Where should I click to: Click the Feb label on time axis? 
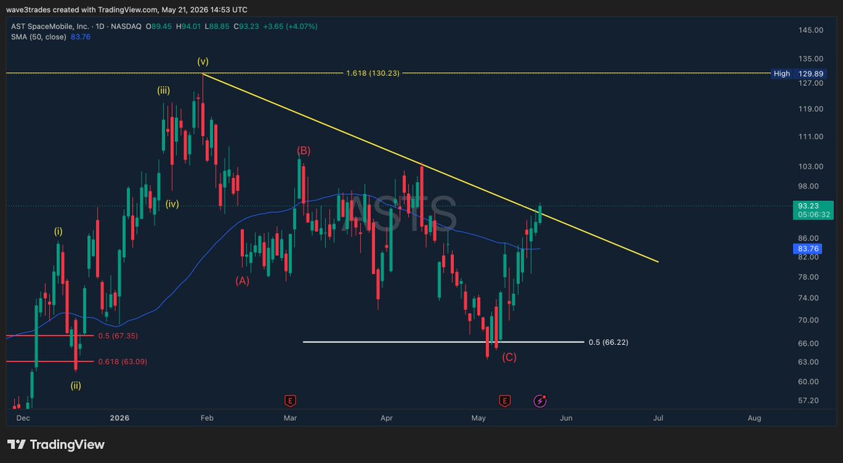[x=207, y=418]
